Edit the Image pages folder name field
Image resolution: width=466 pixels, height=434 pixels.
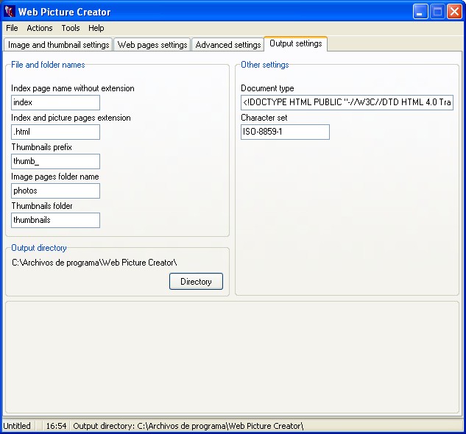[x=55, y=191]
